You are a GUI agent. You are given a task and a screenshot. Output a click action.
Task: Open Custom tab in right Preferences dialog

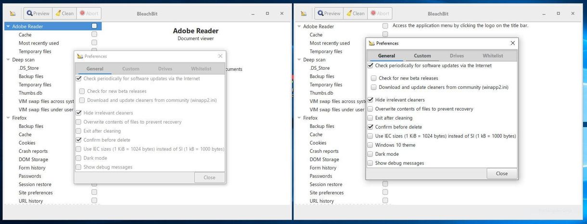click(422, 56)
